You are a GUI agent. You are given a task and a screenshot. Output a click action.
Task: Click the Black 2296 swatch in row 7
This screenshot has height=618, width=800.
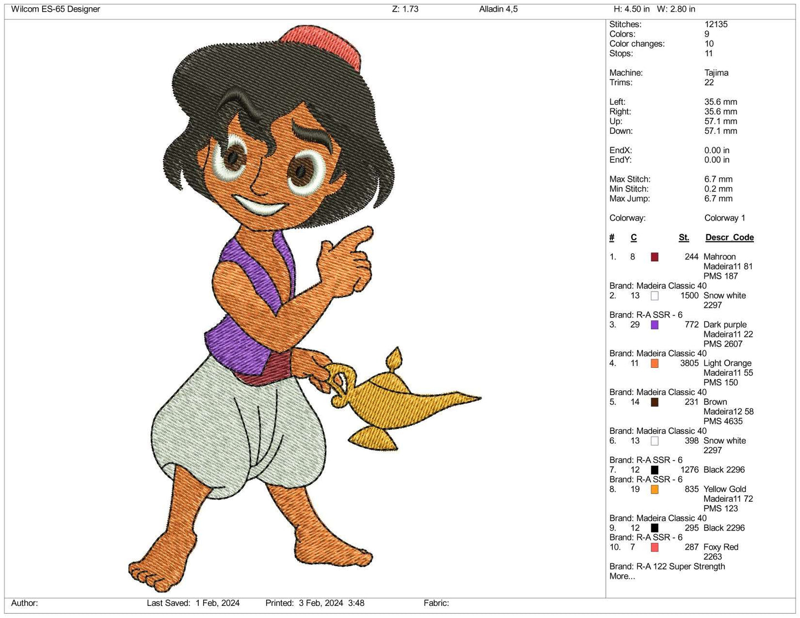(x=654, y=470)
